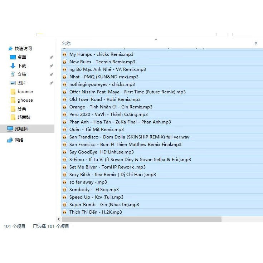Open the 分离 folder icon
This screenshot has height=263, width=263.
[x=13, y=109]
